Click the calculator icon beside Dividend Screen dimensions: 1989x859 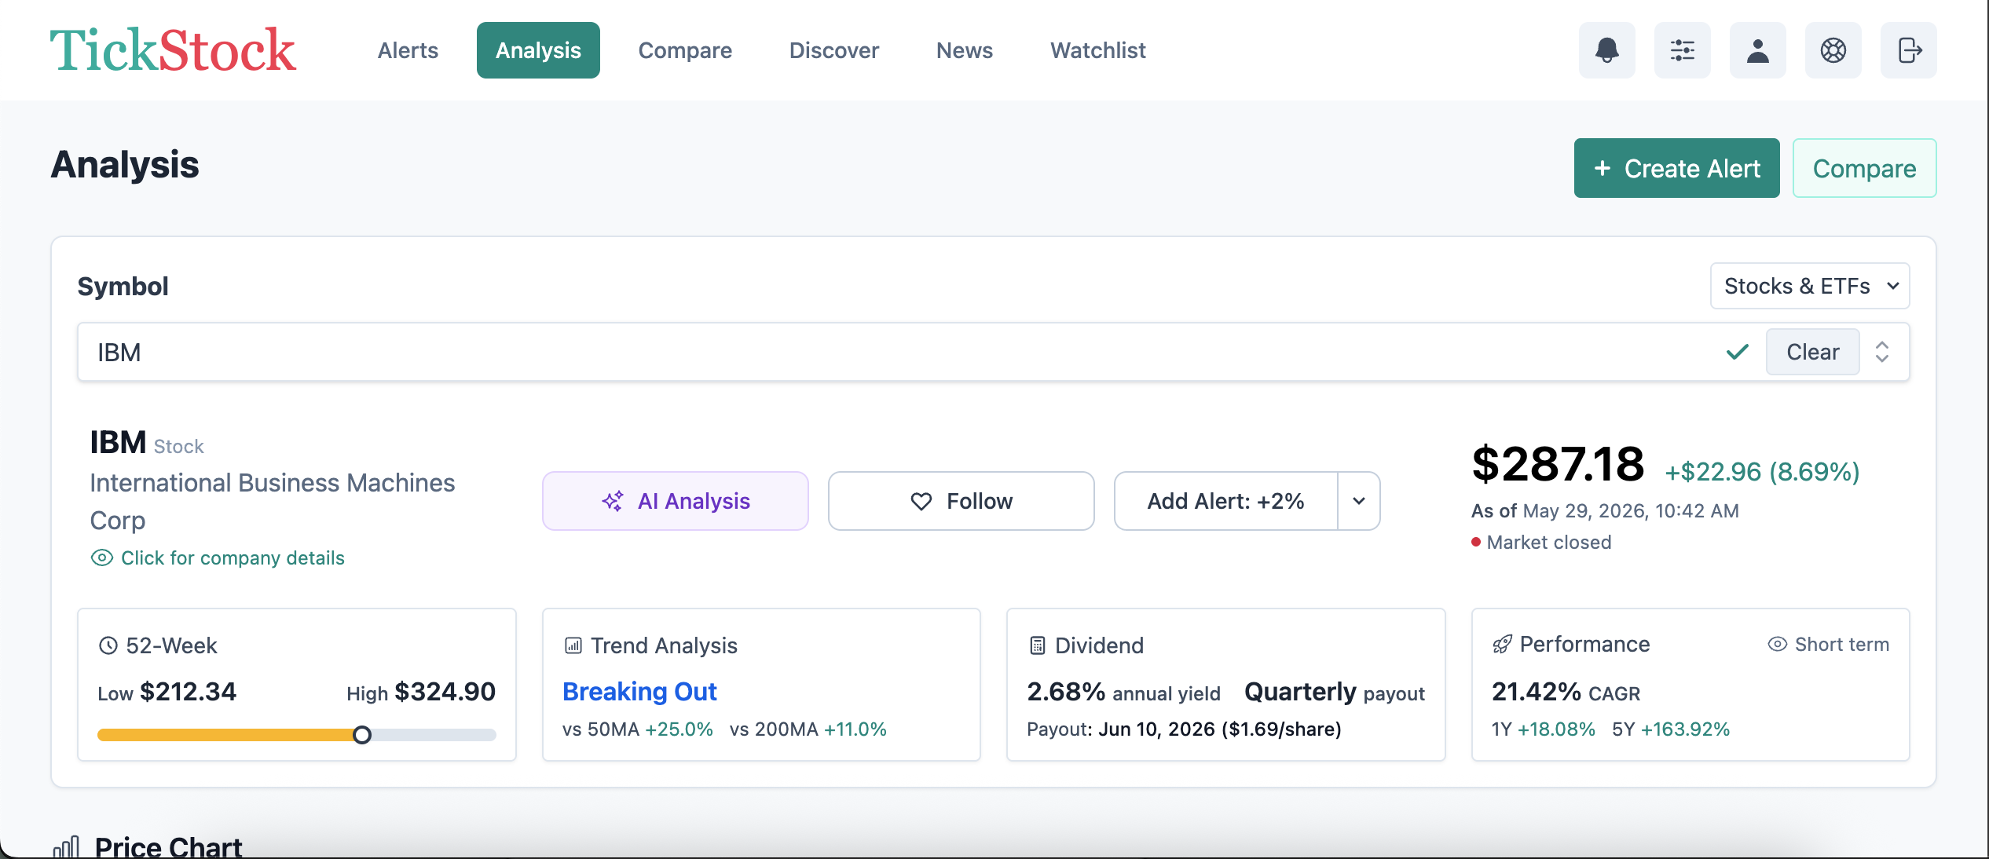(1037, 645)
